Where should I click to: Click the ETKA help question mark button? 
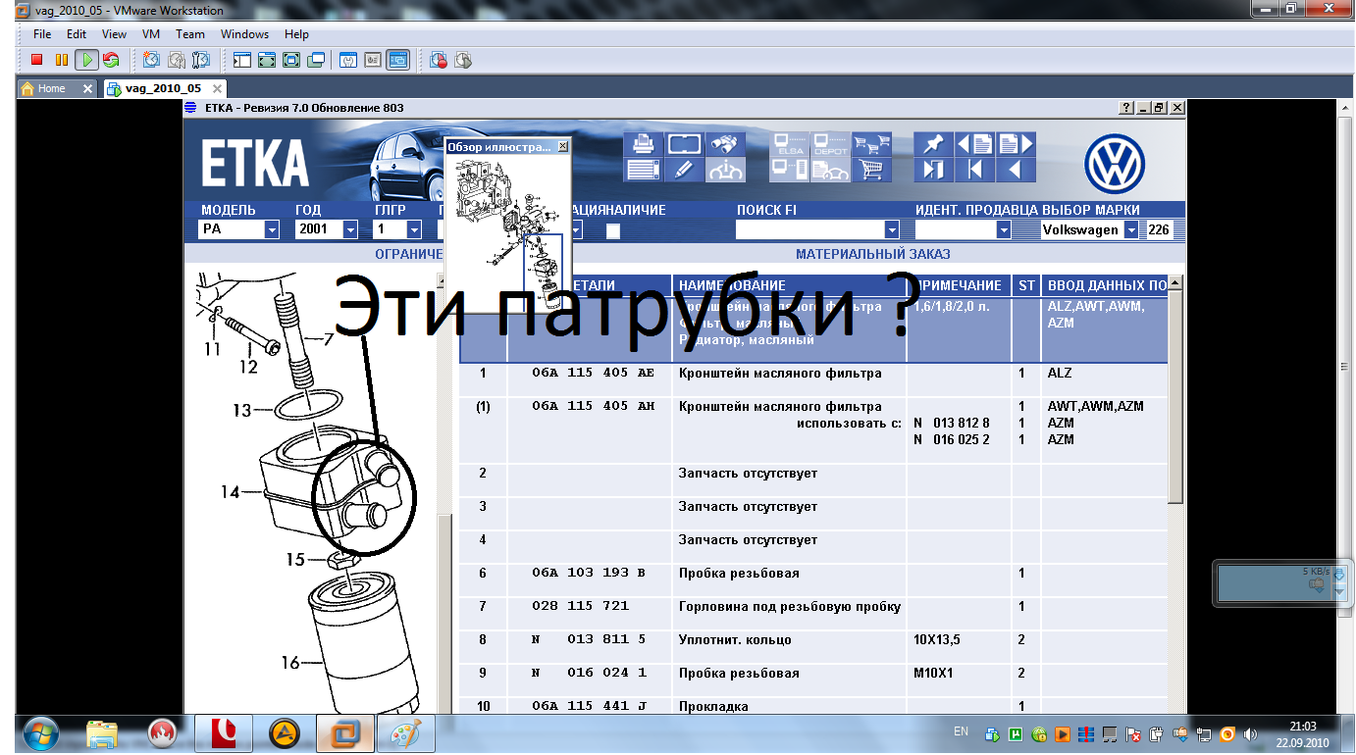coord(1127,108)
